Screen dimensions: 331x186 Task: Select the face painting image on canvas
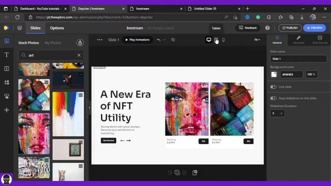pos(187,109)
